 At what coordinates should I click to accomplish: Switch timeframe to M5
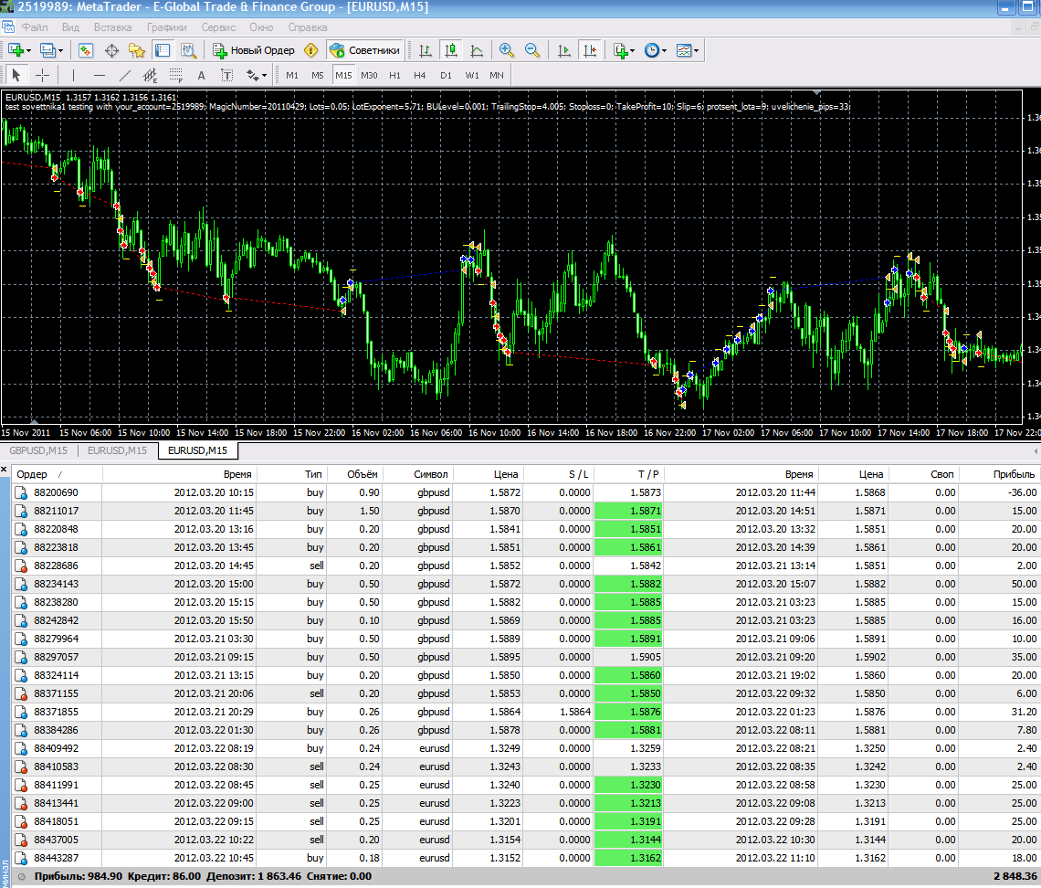tap(318, 76)
